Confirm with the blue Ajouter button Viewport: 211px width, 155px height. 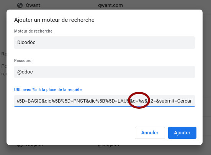click(x=182, y=133)
